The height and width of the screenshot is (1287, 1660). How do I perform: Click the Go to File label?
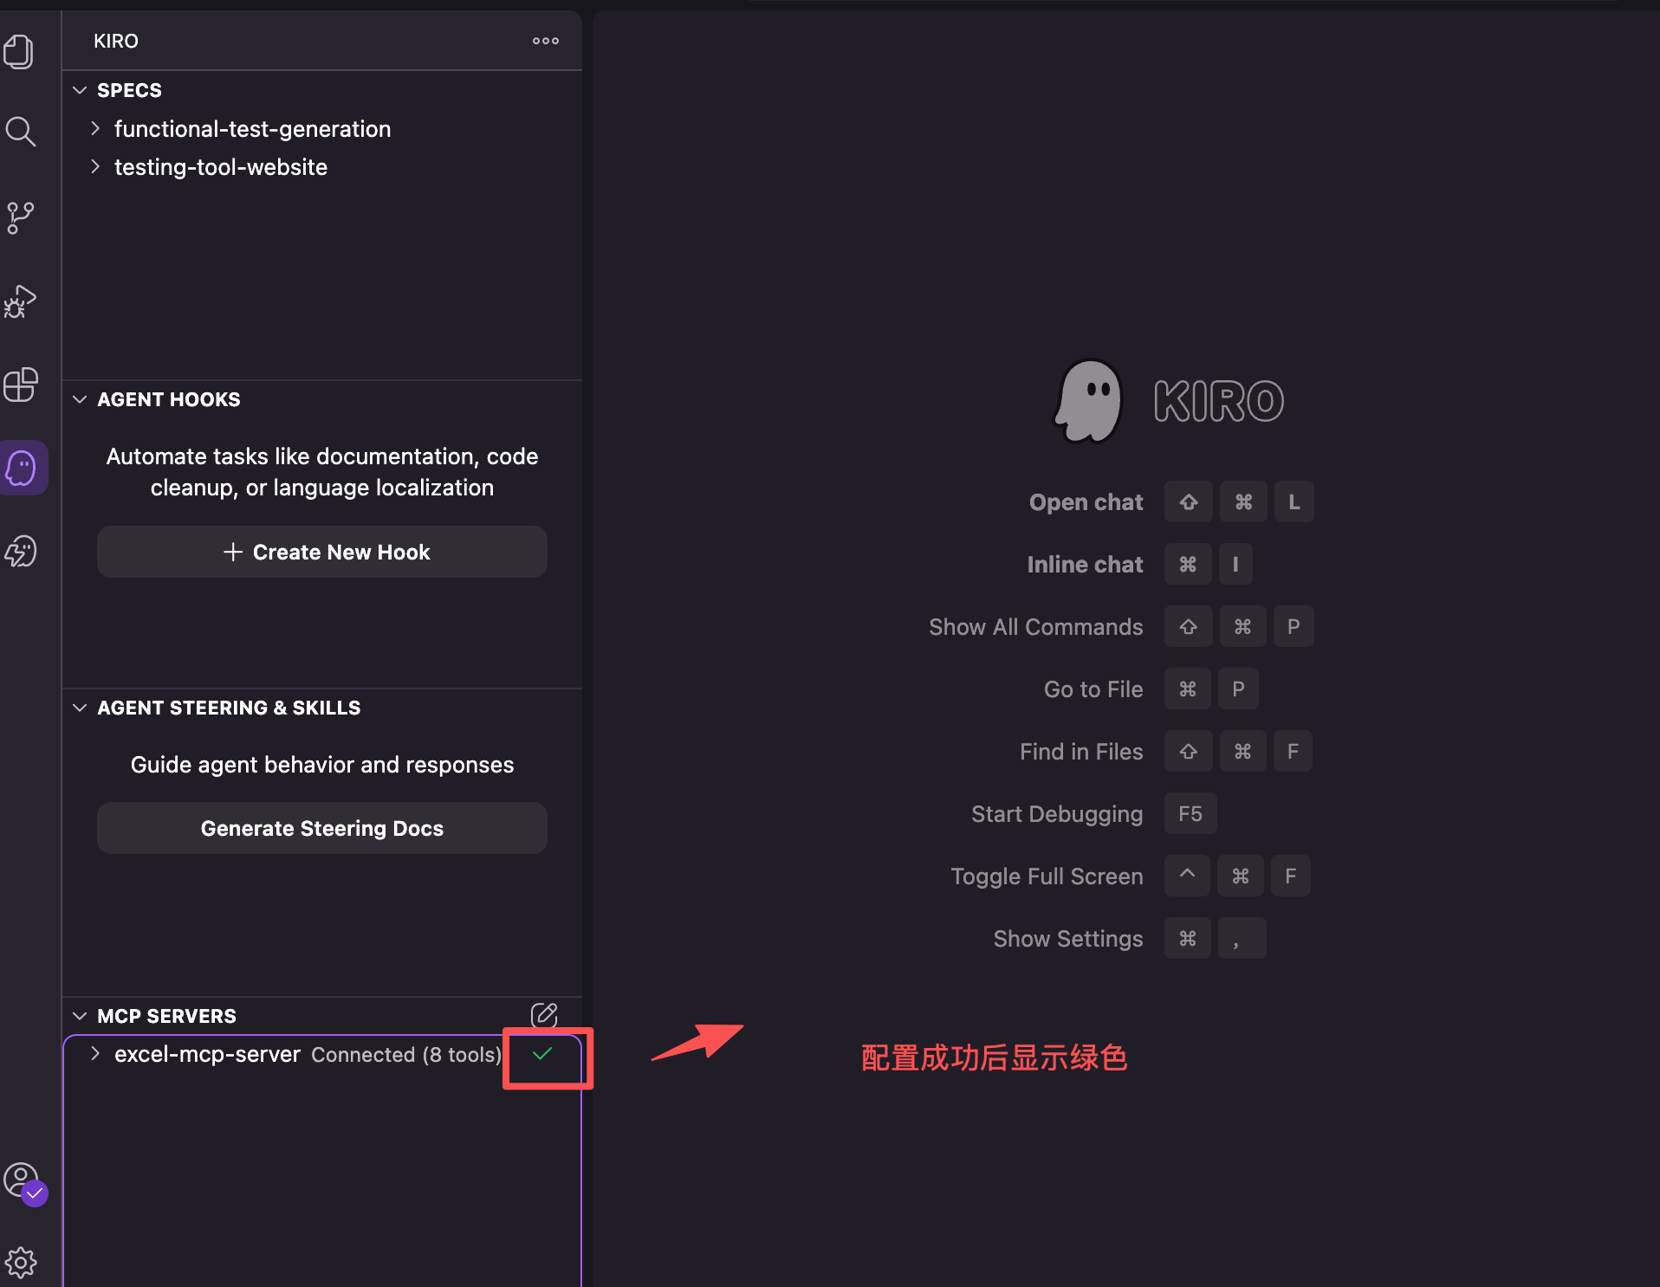click(x=1093, y=689)
